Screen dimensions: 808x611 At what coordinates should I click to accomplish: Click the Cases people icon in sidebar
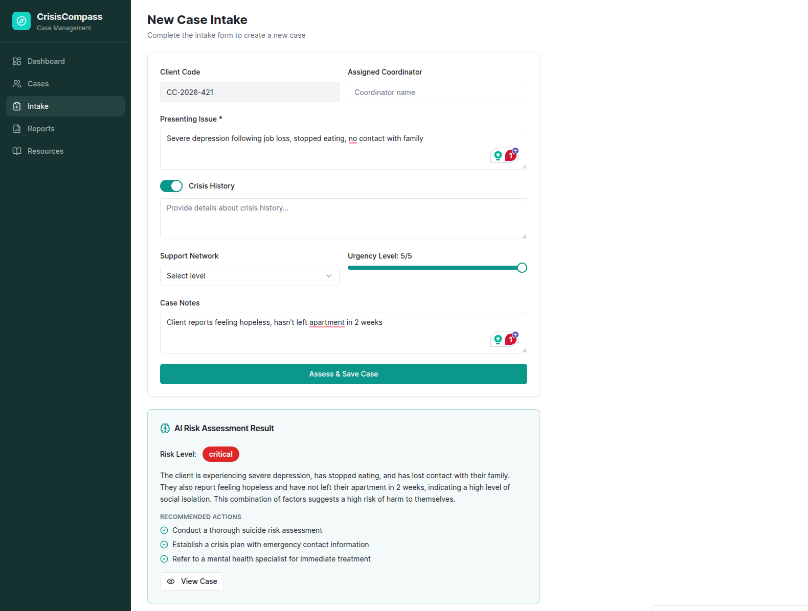coord(17,84)
